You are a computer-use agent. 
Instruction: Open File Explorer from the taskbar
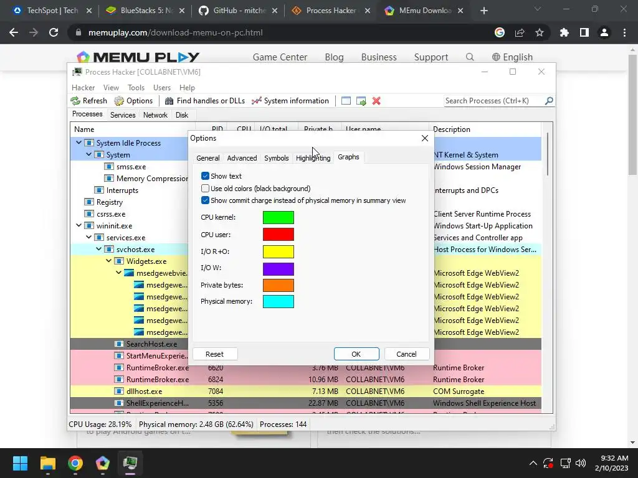click(47, 463)
